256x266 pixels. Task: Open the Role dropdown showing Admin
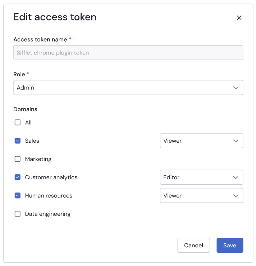pyautogui.click(x=128, y=87)
